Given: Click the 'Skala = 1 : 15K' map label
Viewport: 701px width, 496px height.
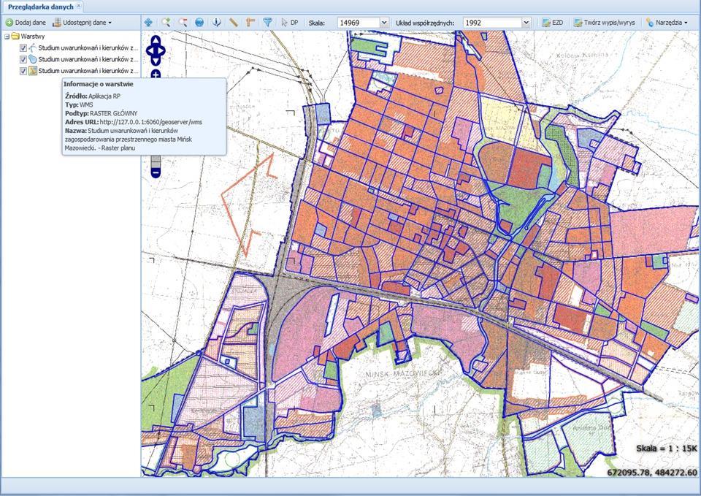Looking at the screenshot, I should pos(666,448).
